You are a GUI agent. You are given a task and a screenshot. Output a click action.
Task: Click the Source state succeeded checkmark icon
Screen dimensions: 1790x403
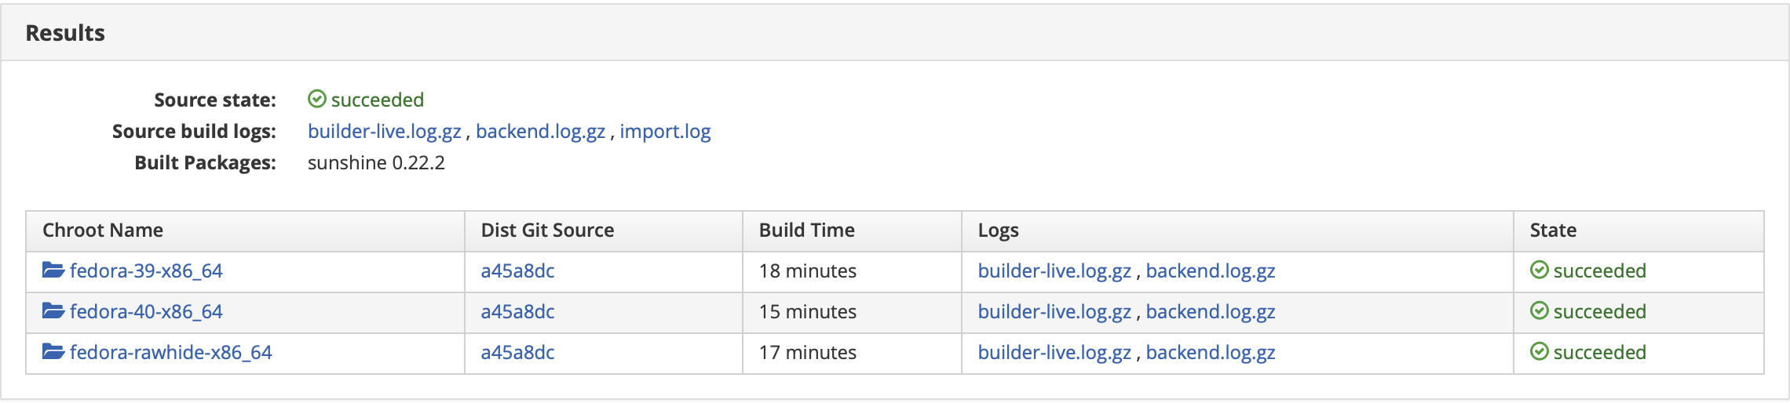point(317,99)
